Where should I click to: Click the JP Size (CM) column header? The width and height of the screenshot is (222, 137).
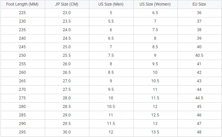tap(67, 4)
